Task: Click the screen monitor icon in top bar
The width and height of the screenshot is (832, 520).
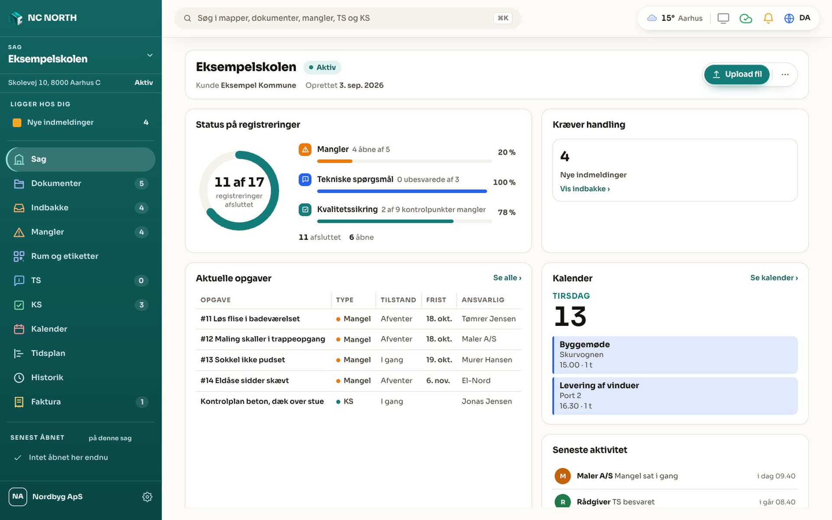Action: 723,18
